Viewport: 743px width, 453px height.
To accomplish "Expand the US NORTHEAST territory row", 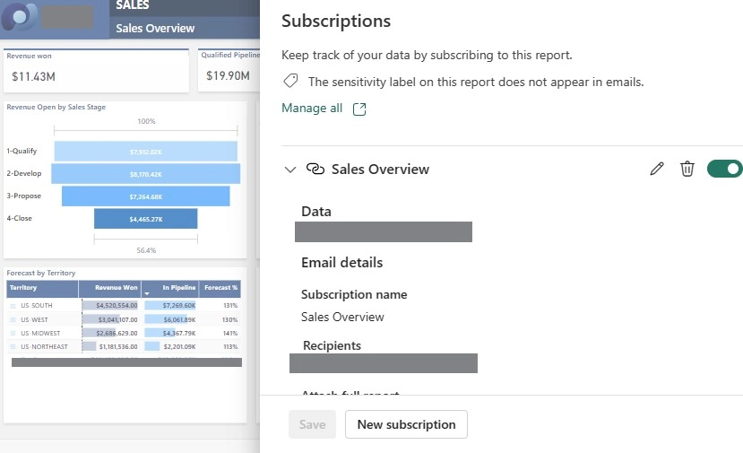I will pos(13,347).
